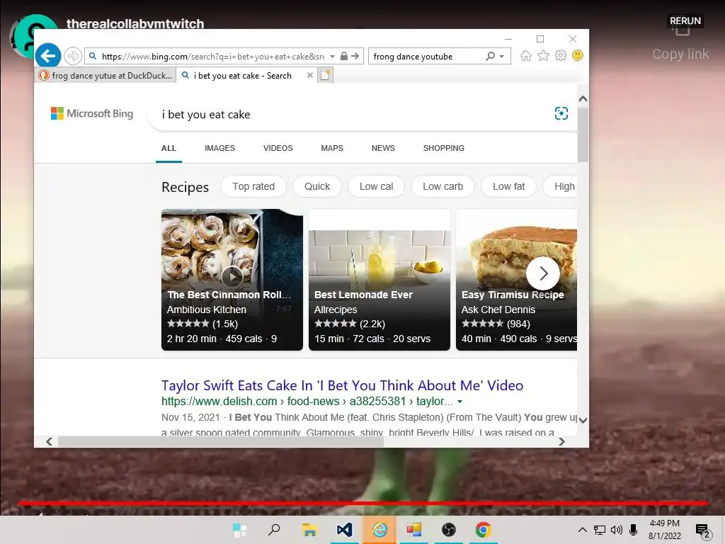Open Windows Start button in taskbar
Image resolution: width=725 pixels, height=544 pixels.
tap(239, 530)
